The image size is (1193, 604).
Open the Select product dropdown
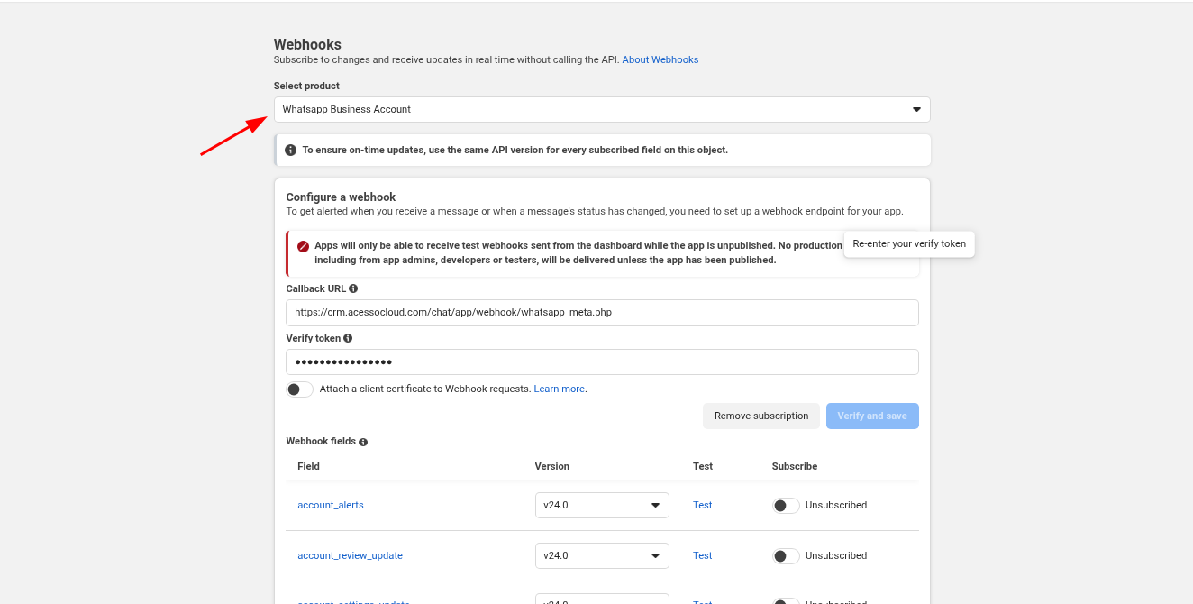click(x=601, y=109)
